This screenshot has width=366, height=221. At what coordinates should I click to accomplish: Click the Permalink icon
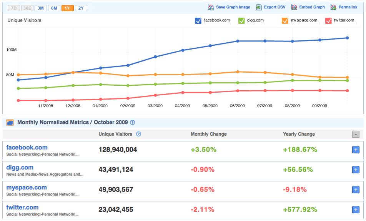(333, 7)
